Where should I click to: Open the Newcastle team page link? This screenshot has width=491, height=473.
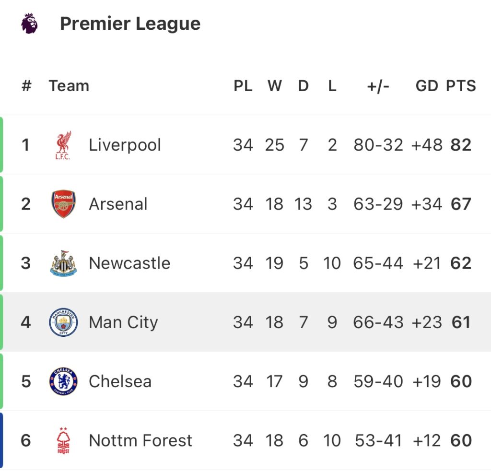[x=129, y=263]
